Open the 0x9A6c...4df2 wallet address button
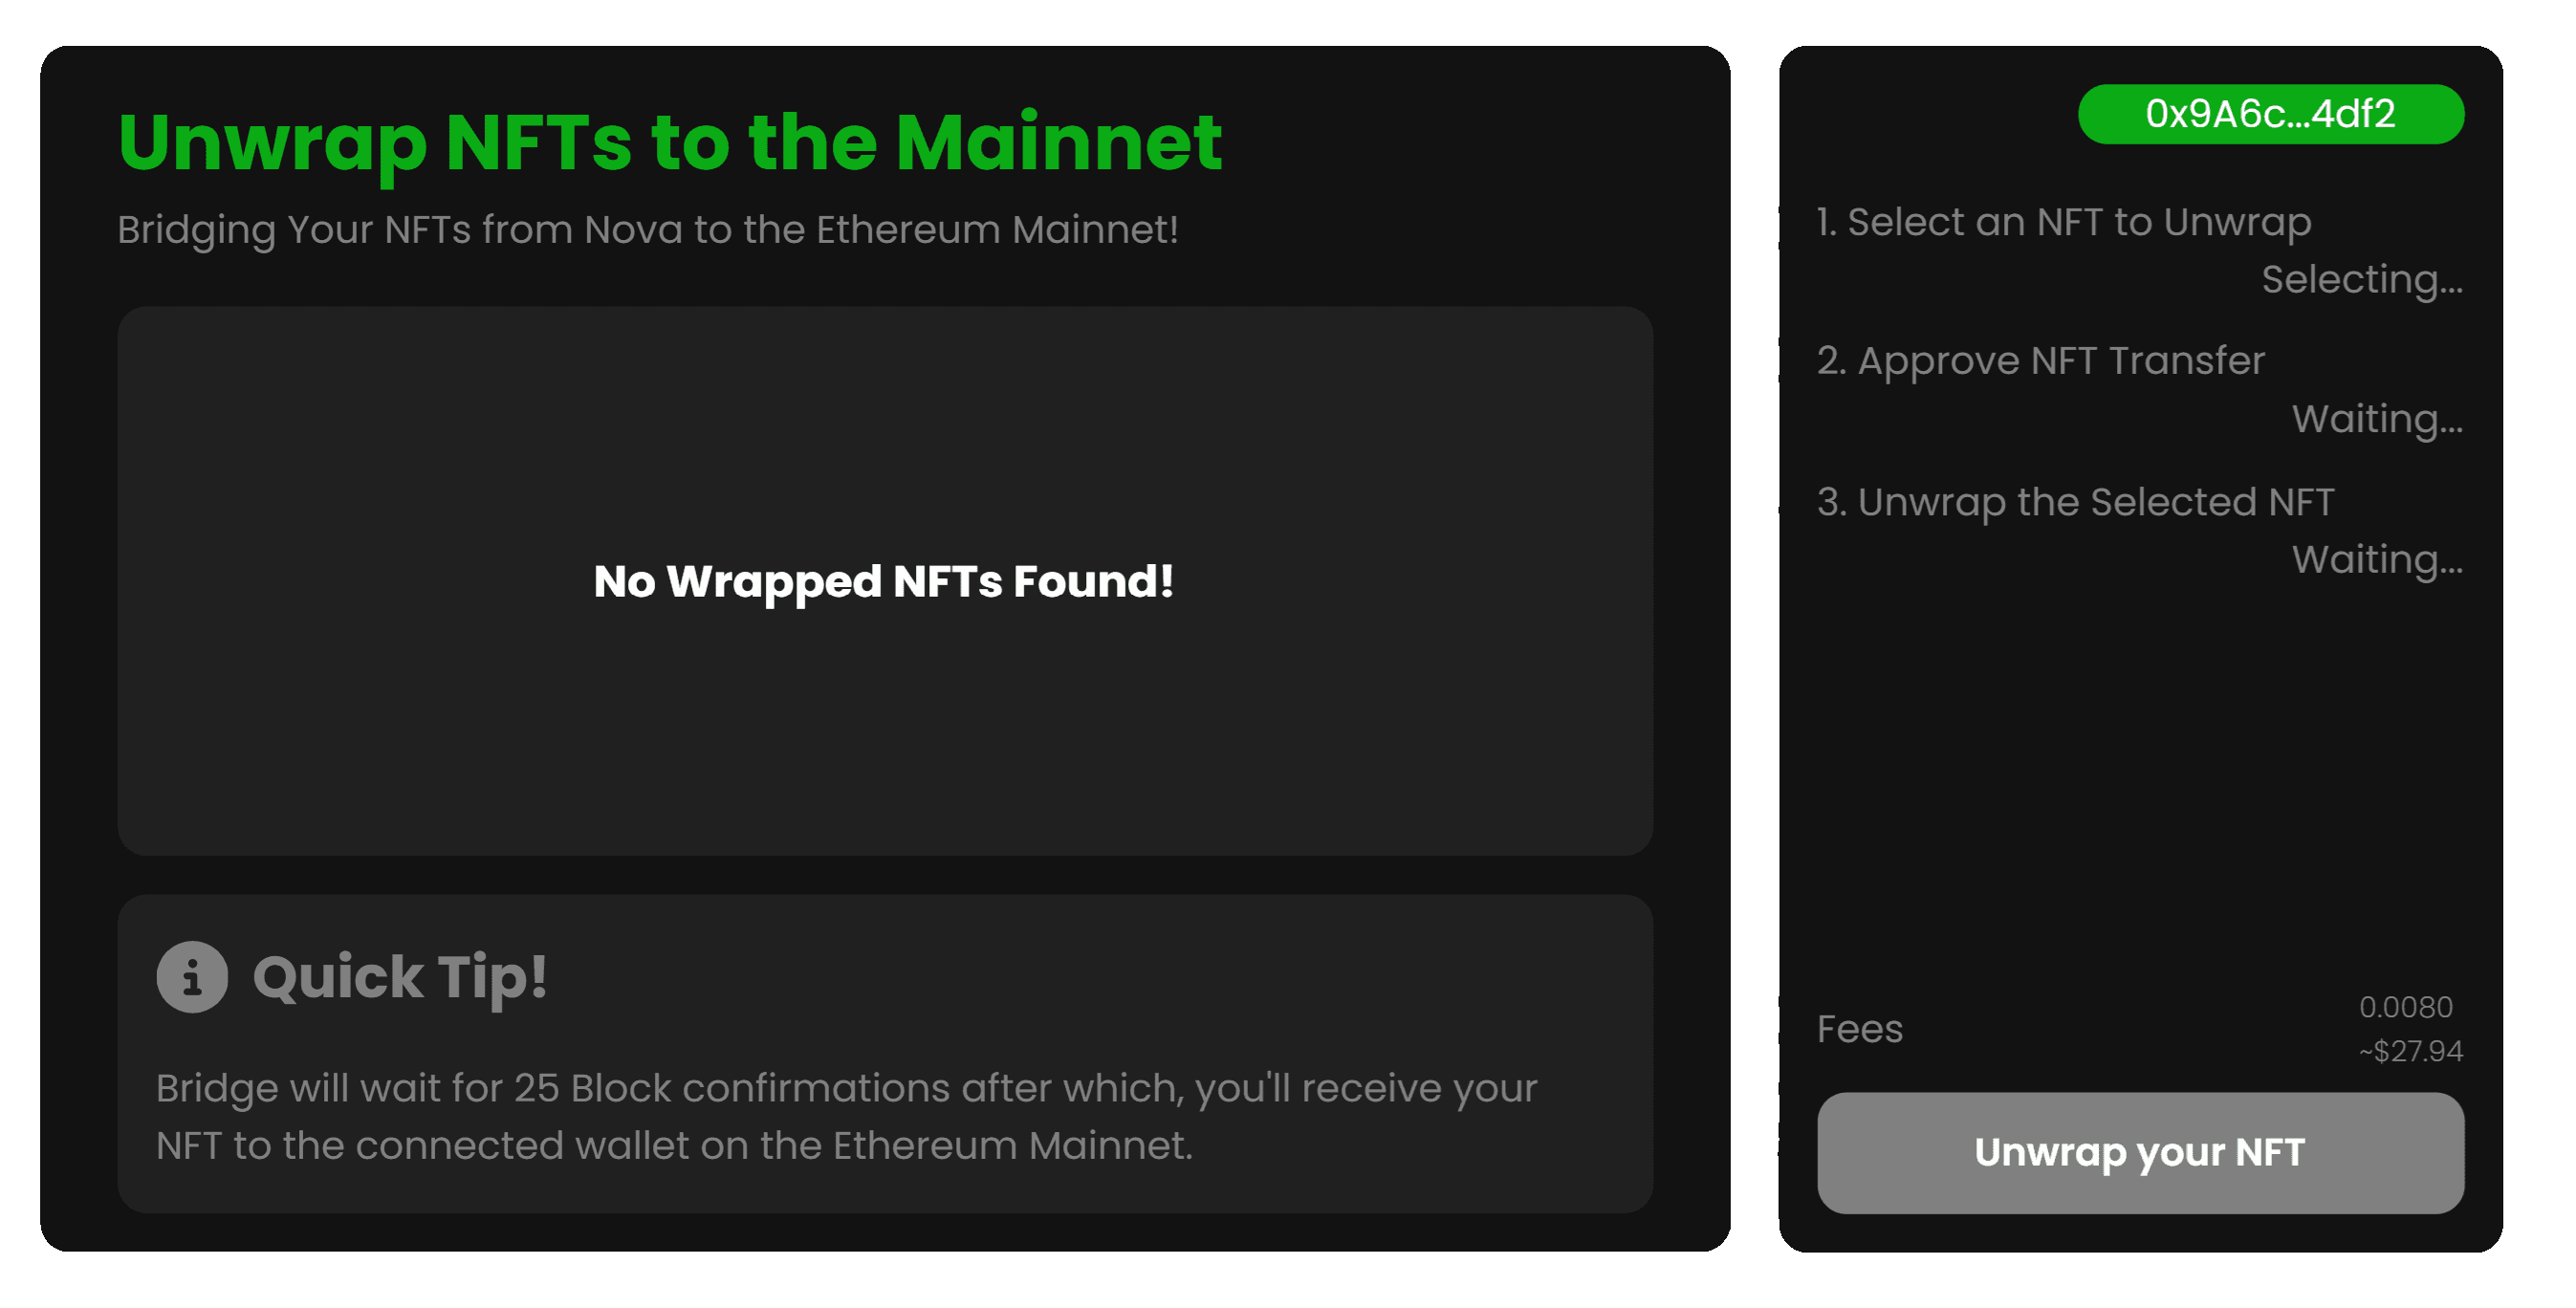 [2270, 114]
